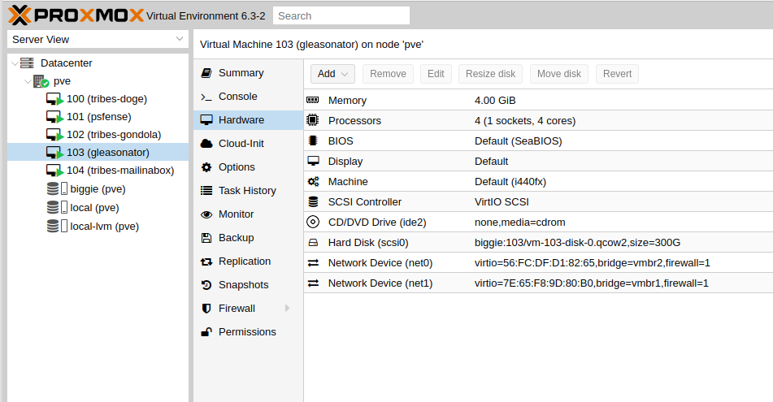
Task: Open the Console tab
Action: coord(237,97)
